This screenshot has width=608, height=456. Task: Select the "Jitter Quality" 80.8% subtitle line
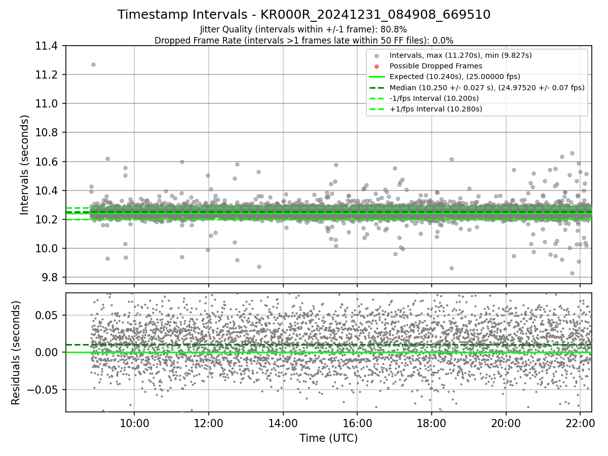point(303,29)
